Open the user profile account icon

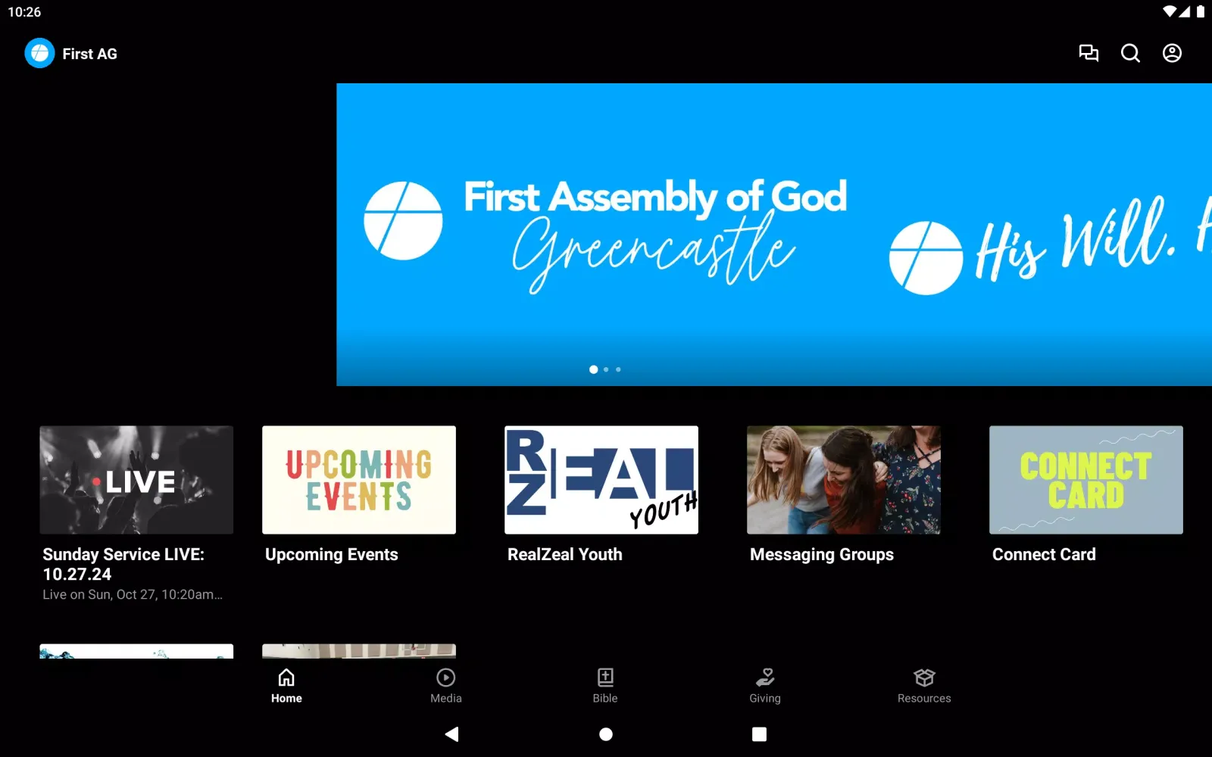coord(1172,53)
